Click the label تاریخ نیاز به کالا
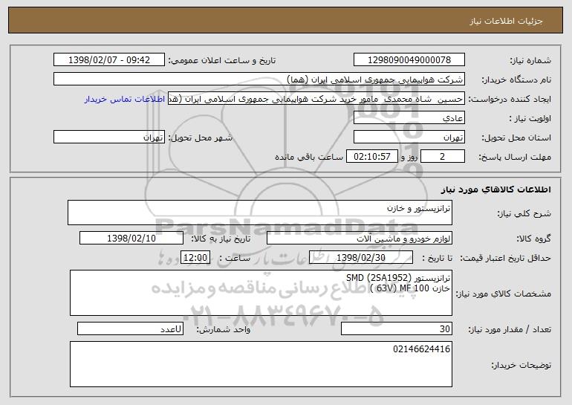Screen dimensions: 572x405 click(221, 239)
